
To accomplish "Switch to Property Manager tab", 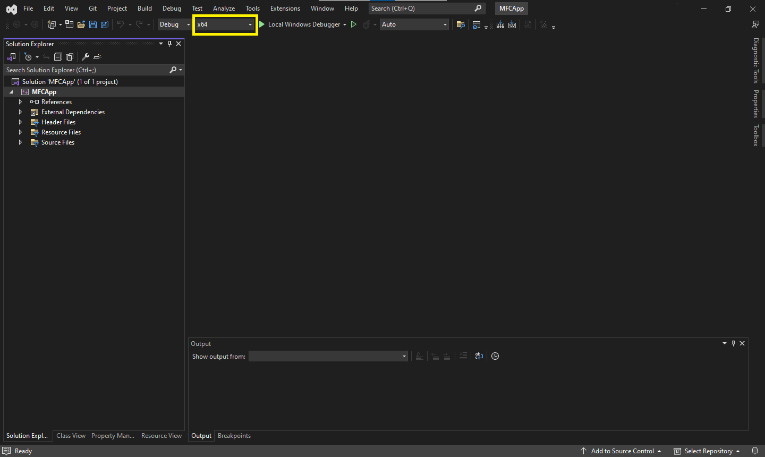I will (x=113, y=436).
